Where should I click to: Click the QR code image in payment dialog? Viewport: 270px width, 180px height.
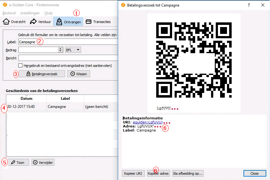pos(194,60)
